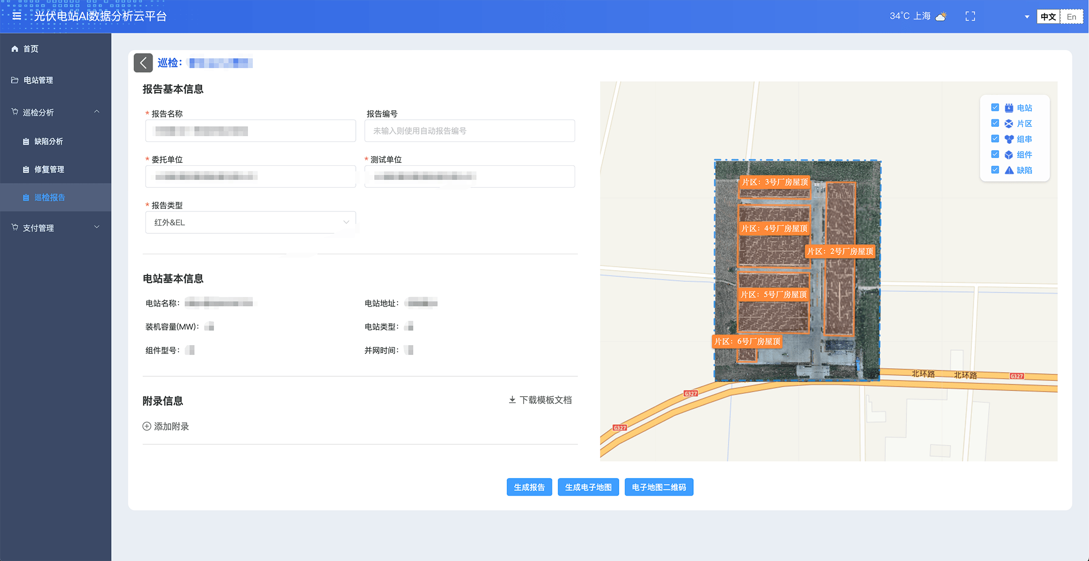Click the 缺陷 warning triangle legend icon
The image size is (1089, 561).
tap(1009, 170)
